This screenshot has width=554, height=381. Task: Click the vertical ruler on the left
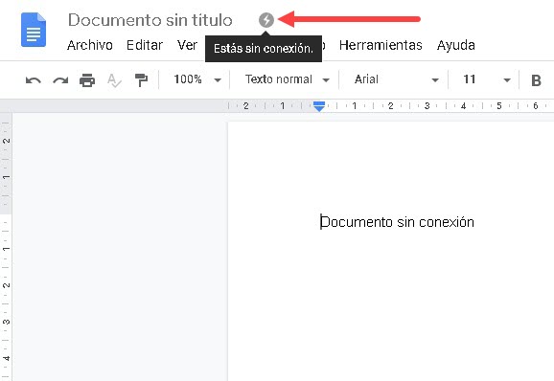coord(6,247)
